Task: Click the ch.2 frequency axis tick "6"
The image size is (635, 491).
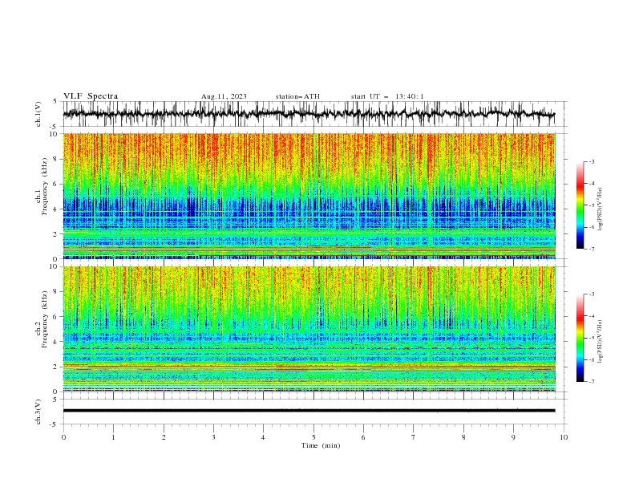Action: (55, 316)
